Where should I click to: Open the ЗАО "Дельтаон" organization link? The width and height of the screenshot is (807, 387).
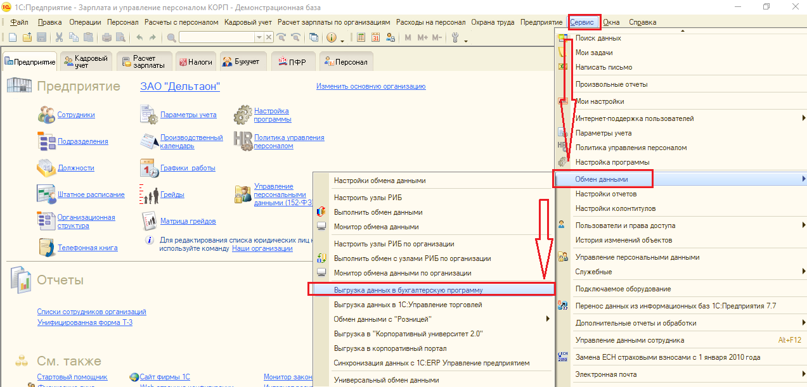click(180, 86)
